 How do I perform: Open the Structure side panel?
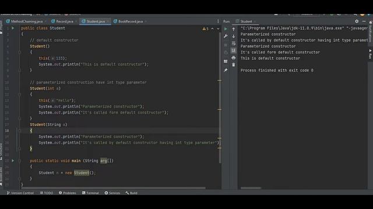[1, 152]
